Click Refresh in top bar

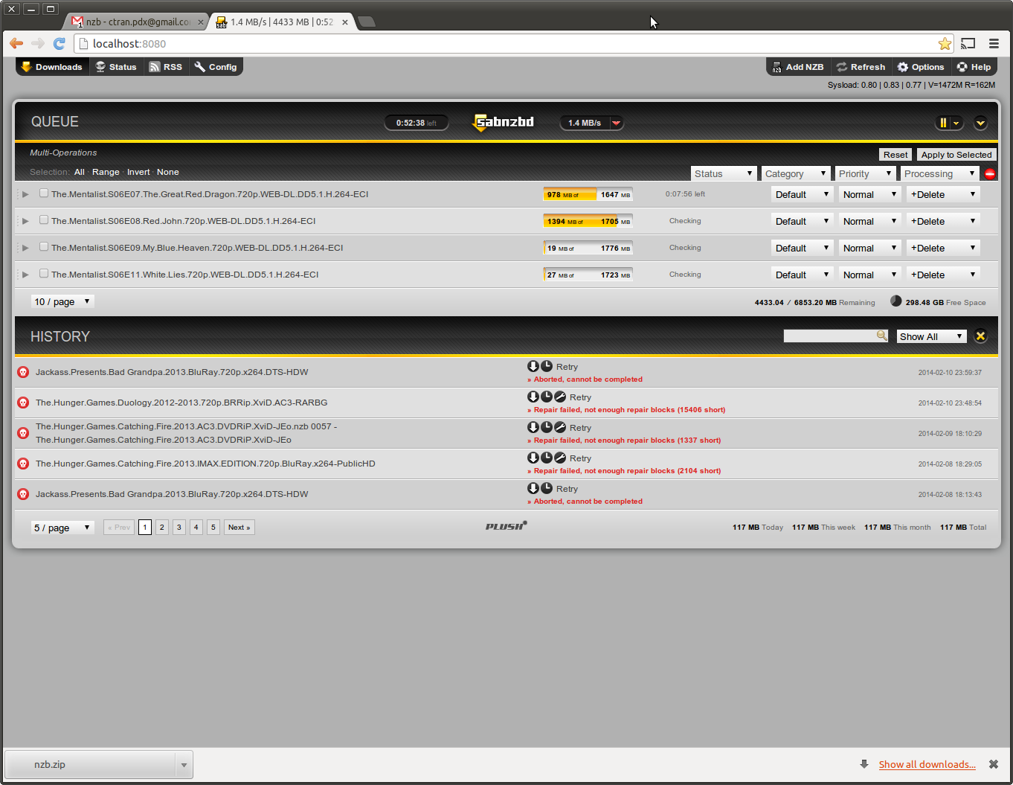(x=861, y=67)
